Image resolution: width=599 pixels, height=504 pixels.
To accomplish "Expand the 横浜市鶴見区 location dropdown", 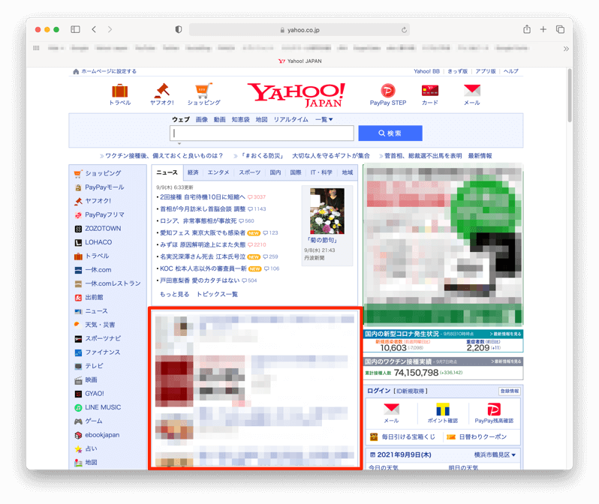I will pos(495,454).
